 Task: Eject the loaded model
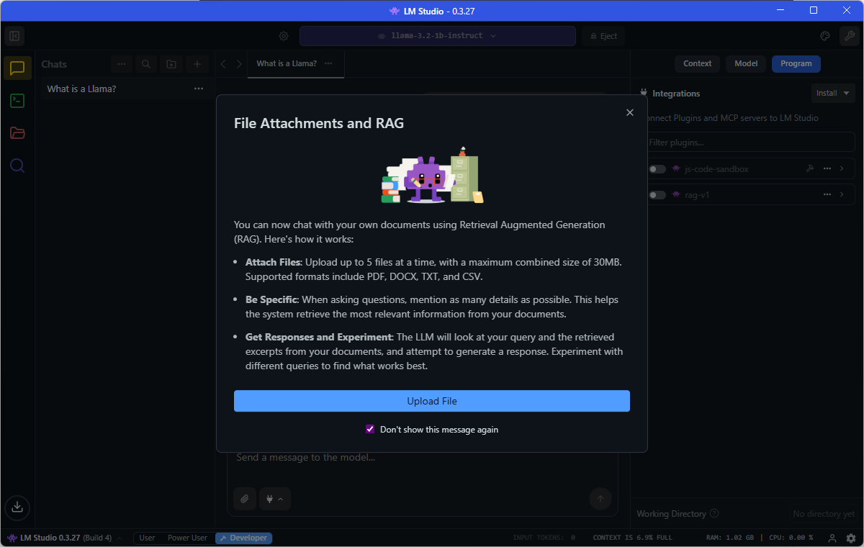(603, 36)
